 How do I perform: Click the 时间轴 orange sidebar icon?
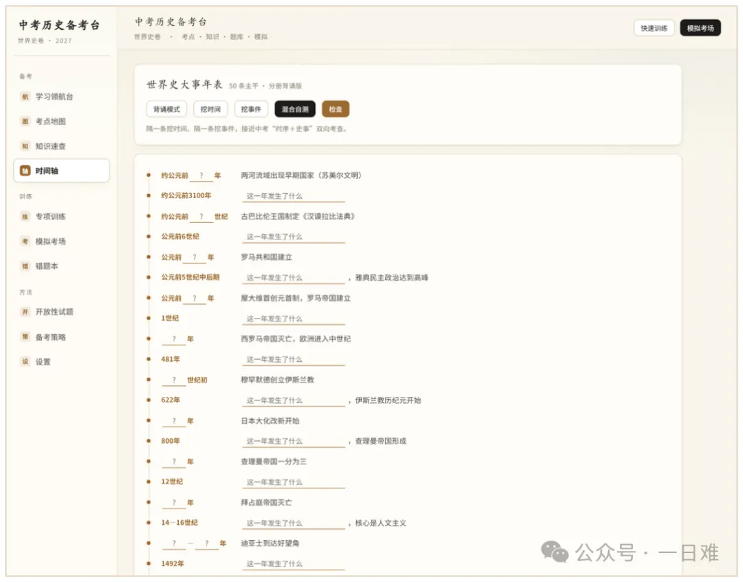coord(25,171)
